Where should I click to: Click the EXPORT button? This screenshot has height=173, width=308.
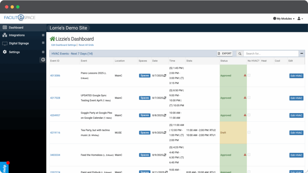[x=225, y=54]
